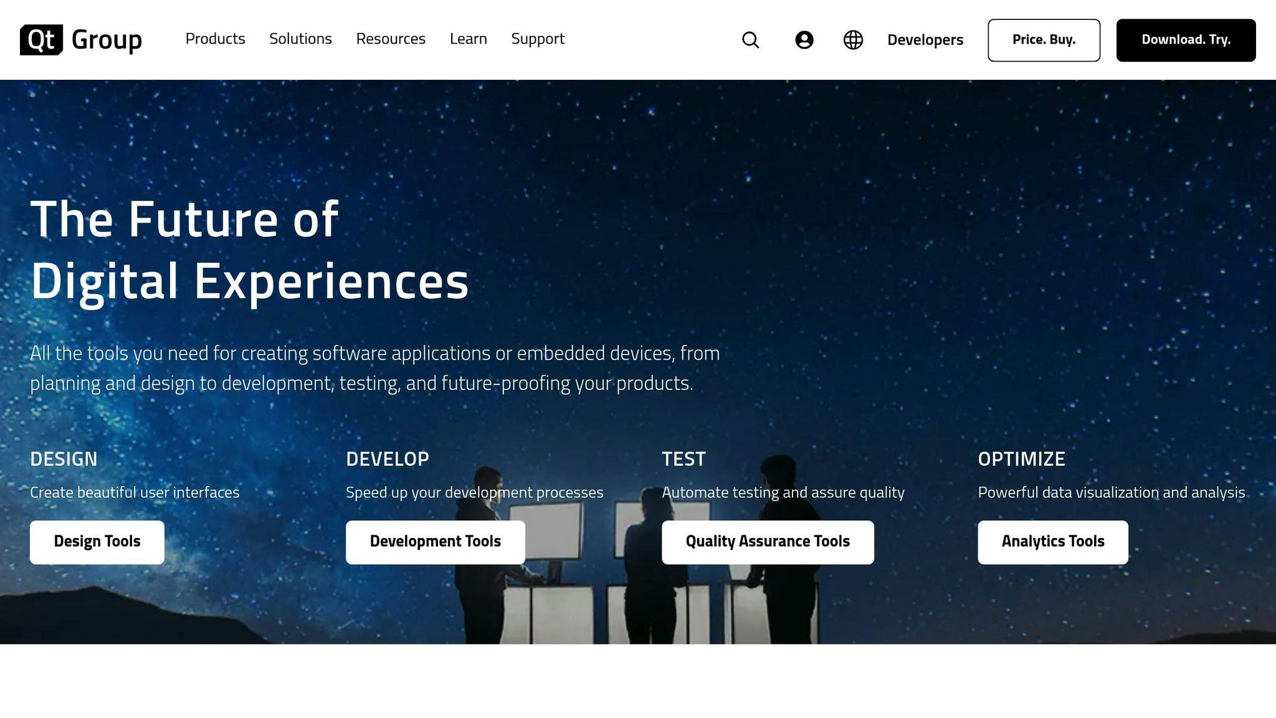Open the Products menu

(215, 39)
